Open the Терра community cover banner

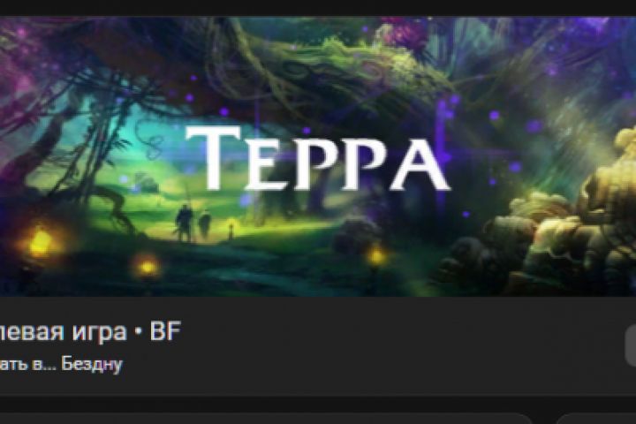point(318,156)
